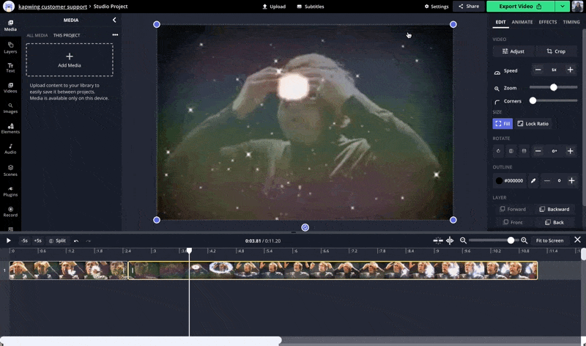Open the Audio sidebar panel

(10, 149)
